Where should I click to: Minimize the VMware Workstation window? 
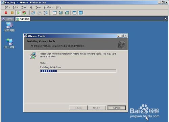click(159, 2)
